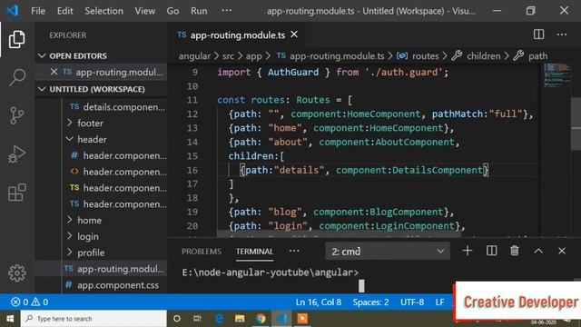Open the File menu

click(x=38, y=11)
